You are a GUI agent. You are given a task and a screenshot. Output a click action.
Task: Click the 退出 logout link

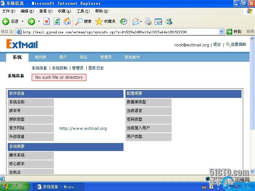[217, 44]
